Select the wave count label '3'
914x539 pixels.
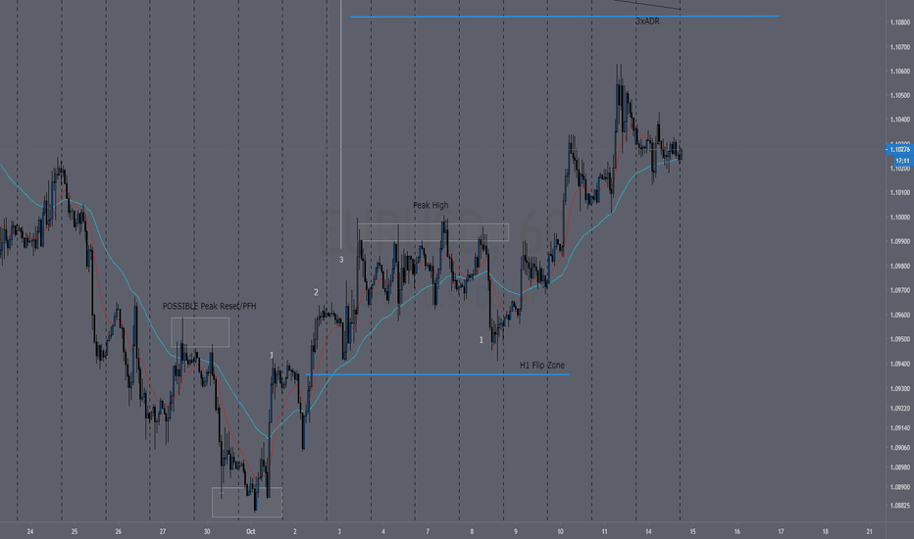coord(341,260)
